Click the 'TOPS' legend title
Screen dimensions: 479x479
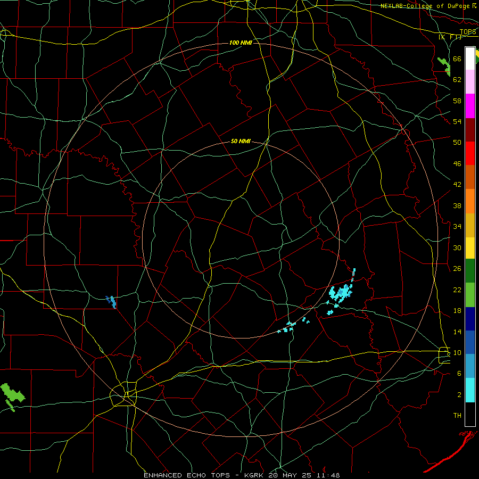pos(468,32)
